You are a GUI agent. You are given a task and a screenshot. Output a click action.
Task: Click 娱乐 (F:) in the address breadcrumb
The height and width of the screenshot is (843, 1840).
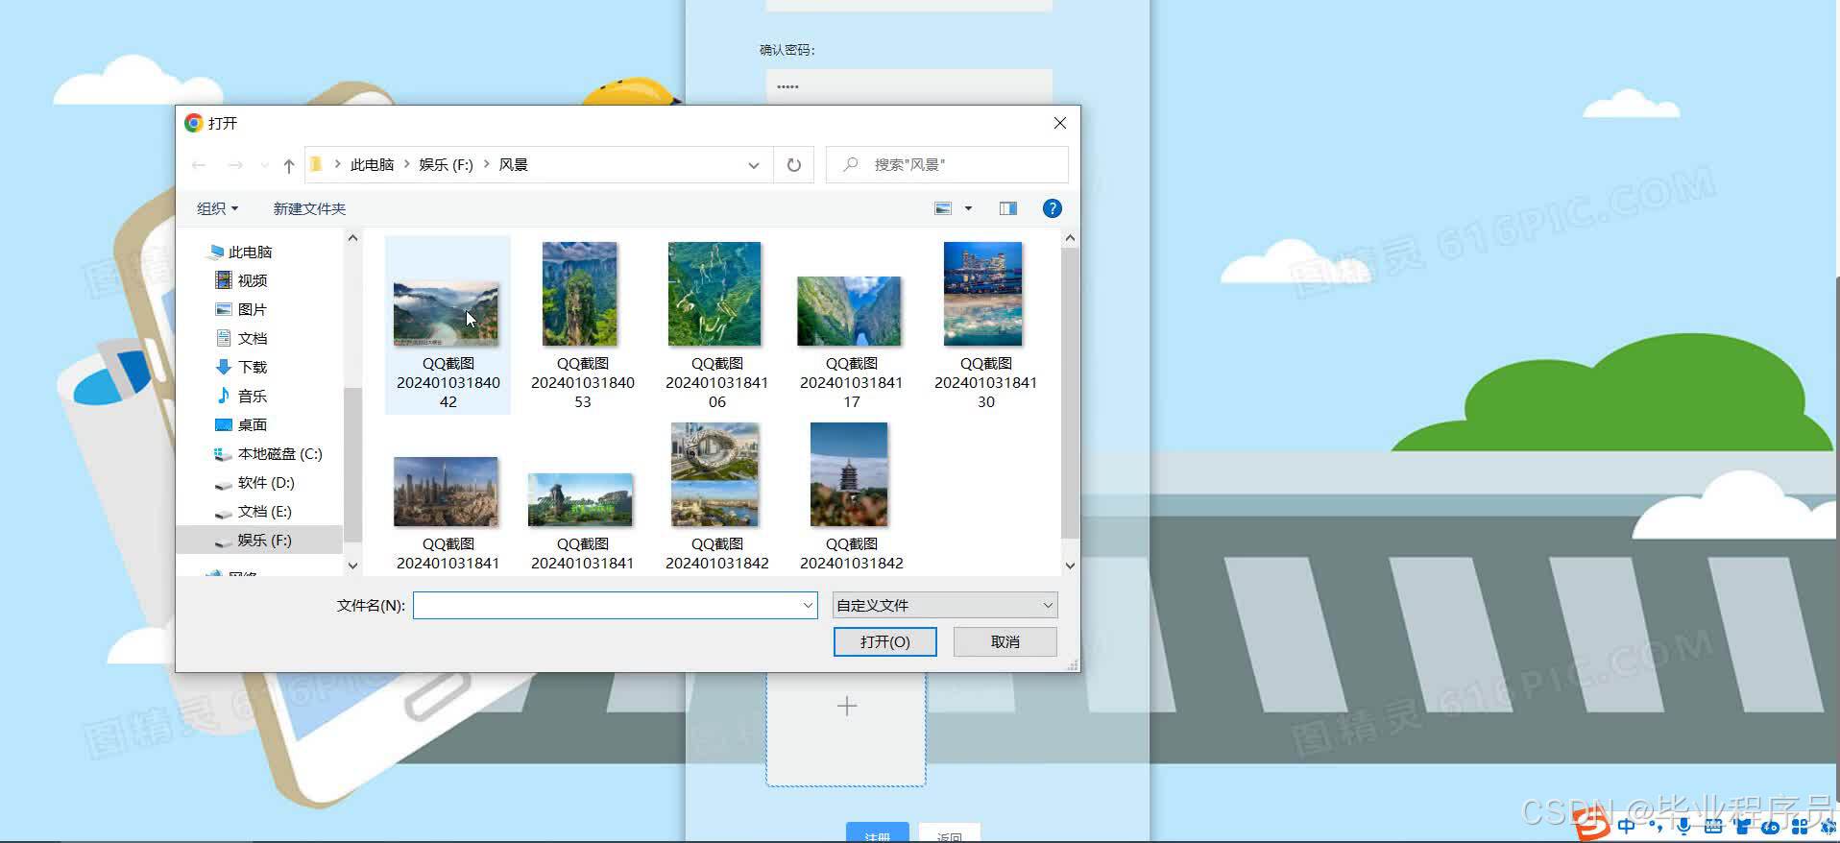click(446, 165)
